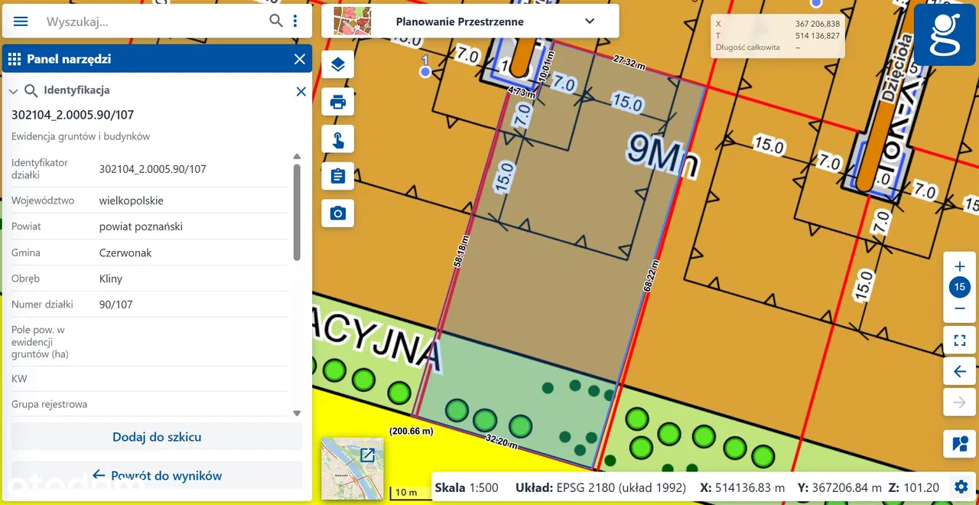Take a map snapshot with camera icon
Screen dimensions: 979x505
pos(337,213)
